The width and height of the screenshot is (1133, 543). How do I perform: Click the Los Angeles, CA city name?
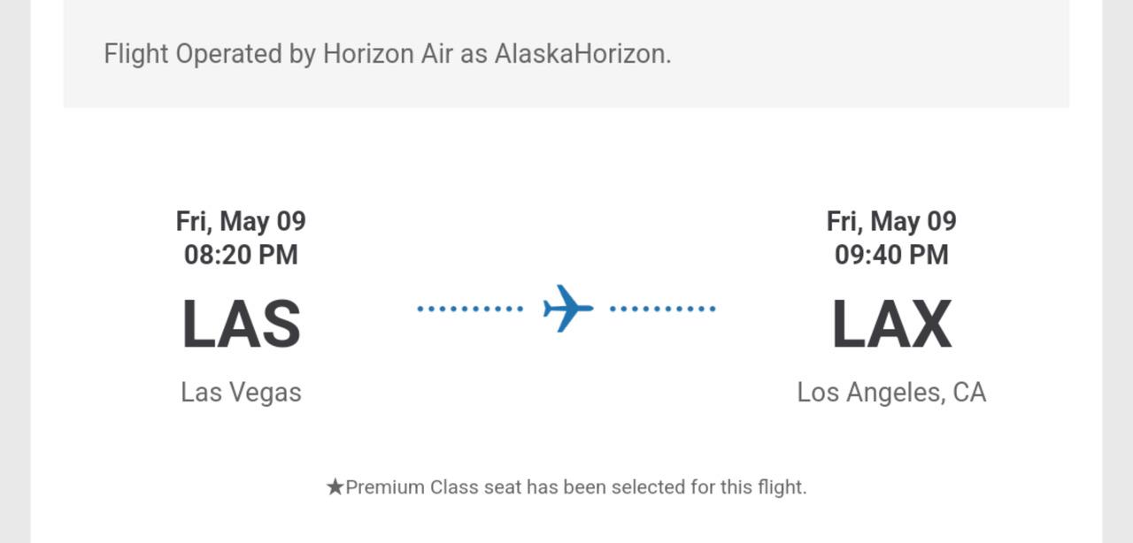point(891,392)
